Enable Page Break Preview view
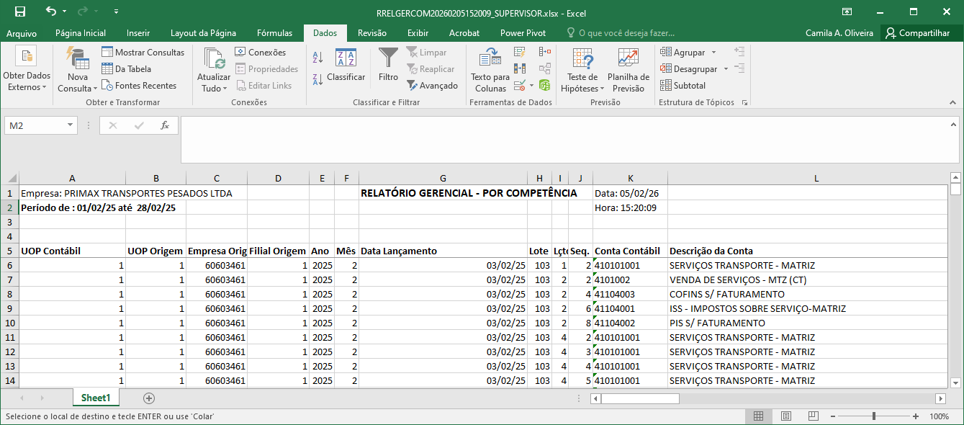The width and height of the screenshot is (964, 425). coord(813,416)
